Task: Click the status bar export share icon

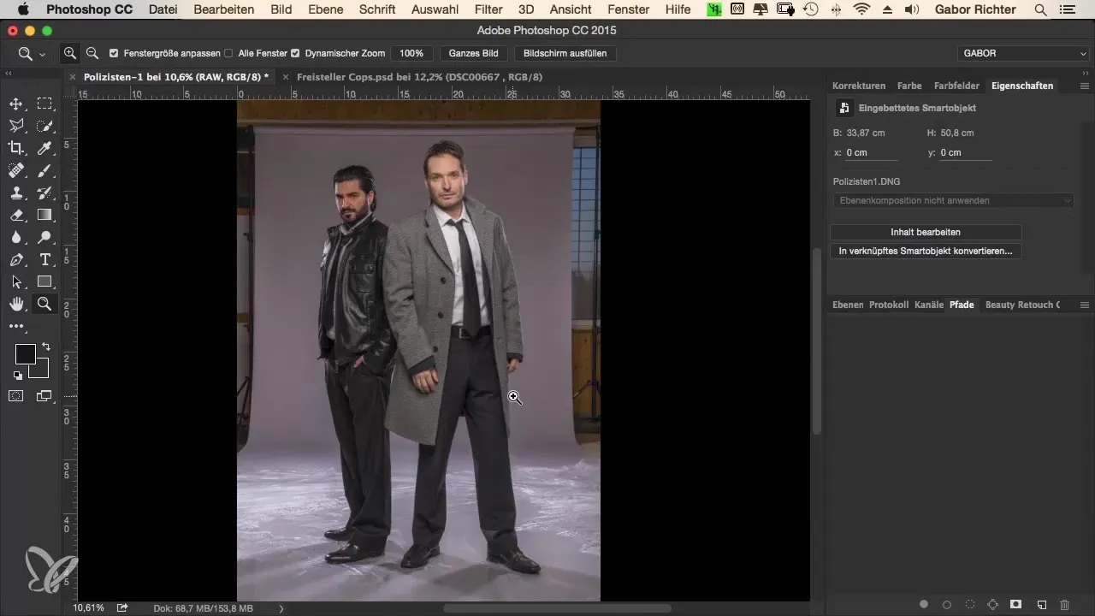Action: [x=122, y=607]
